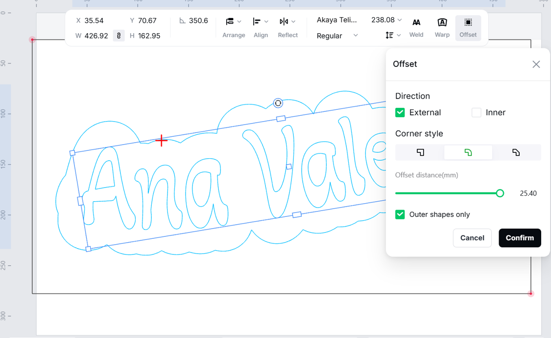This screenshot has width=551, height=338.
Task: Uncheck Outer shapes only
Action: [x=400, y=214]
